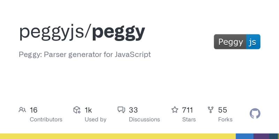Viewport: 279px width, 139px height.
Task: Select the 1k used by count
Action: click(88, 110)
